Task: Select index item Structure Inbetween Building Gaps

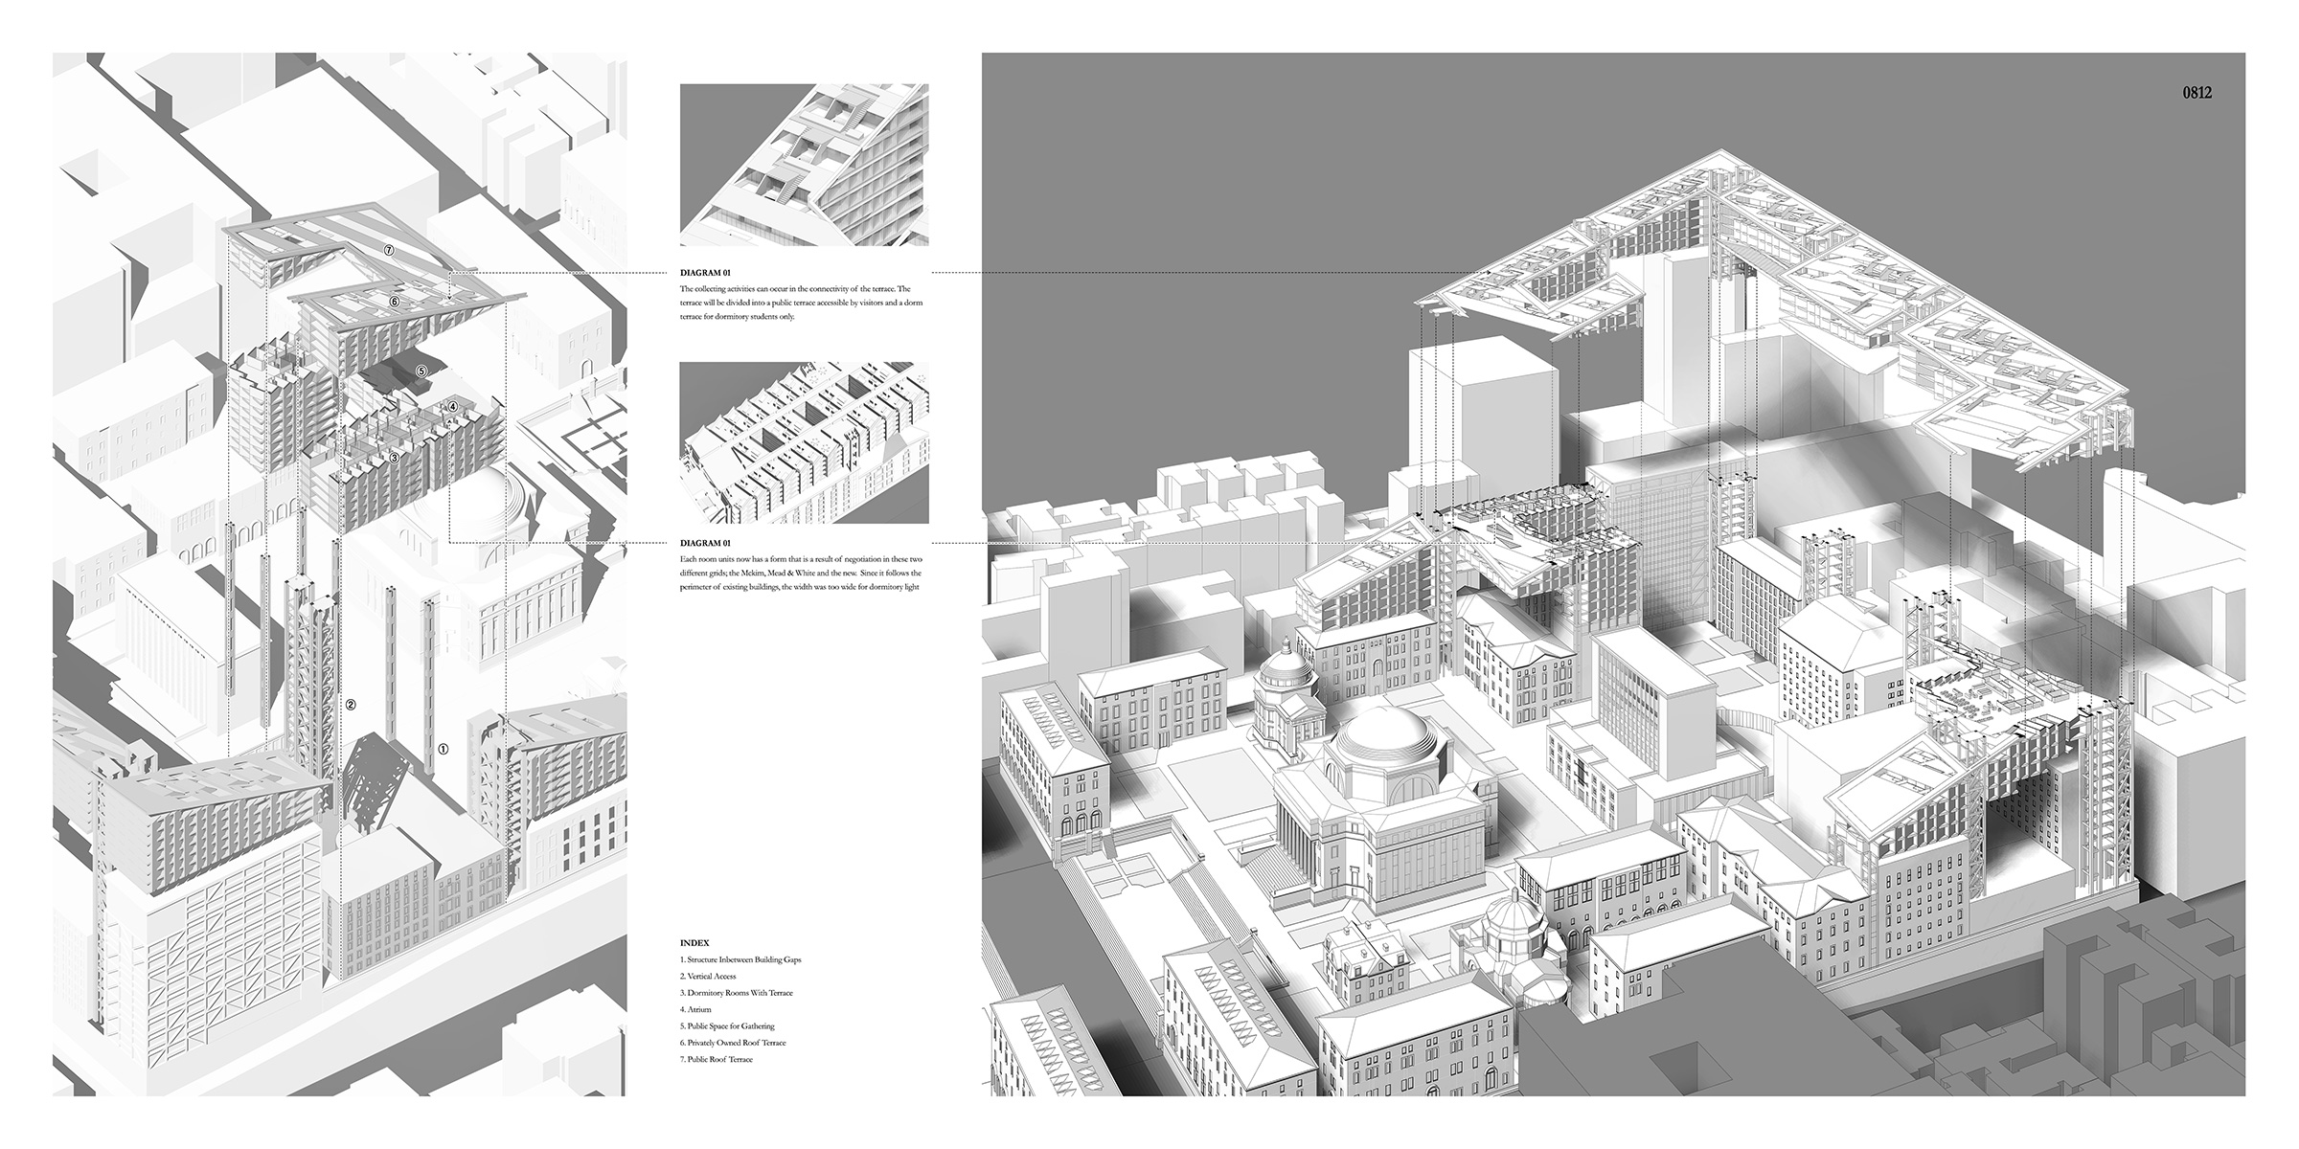Action: 740,959
